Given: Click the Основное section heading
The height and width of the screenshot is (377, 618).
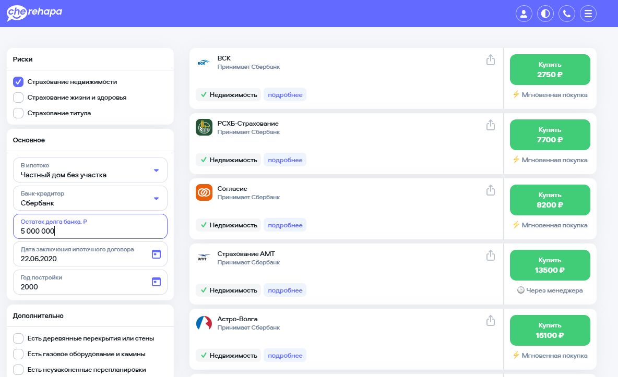Looking at the screenshot, I should [29, 140].
